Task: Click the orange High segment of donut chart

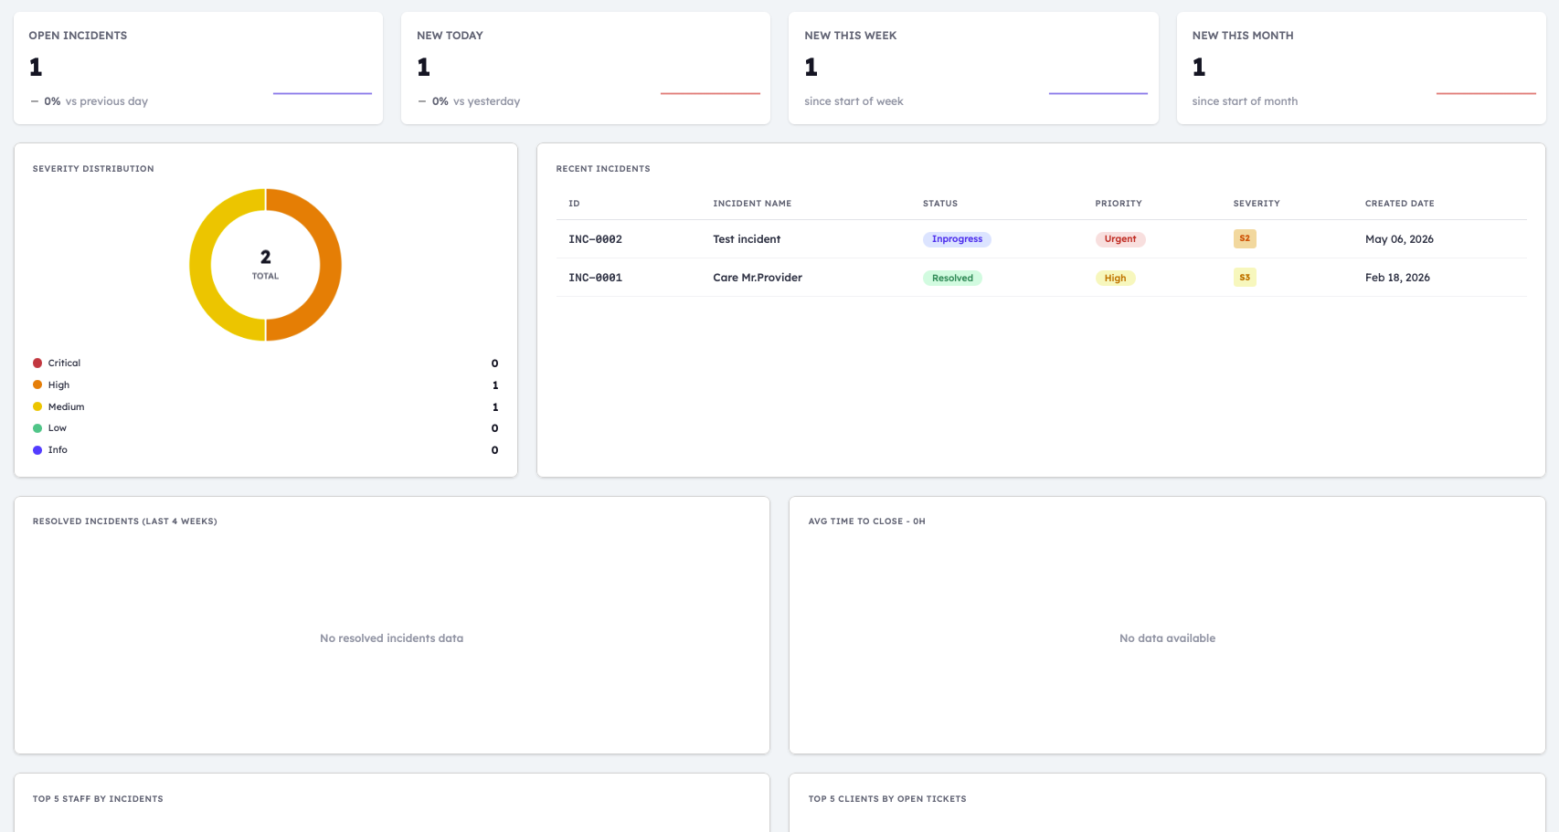Action: [331, 265]
